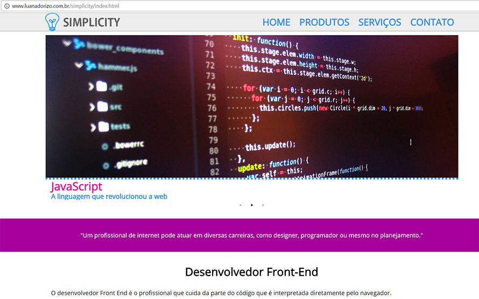Navigate to SERVIÇOS

pos(379,23)
